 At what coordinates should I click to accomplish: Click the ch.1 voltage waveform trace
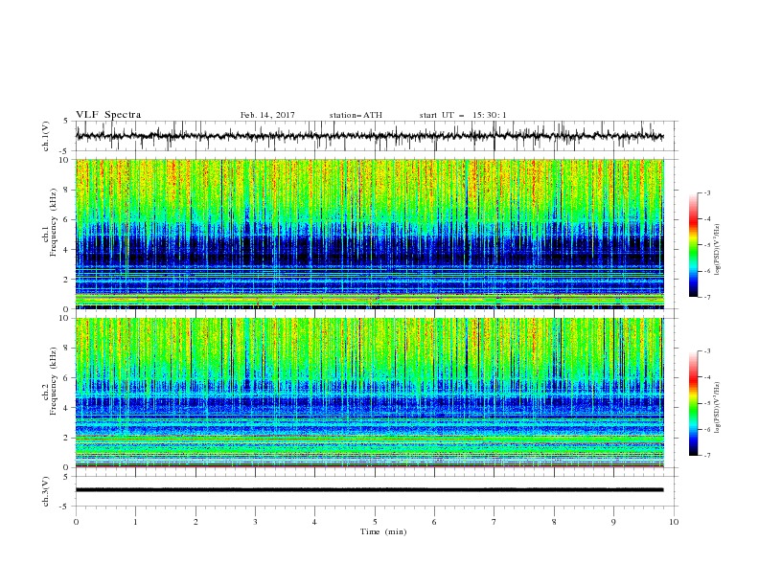[x=370, y=136]
